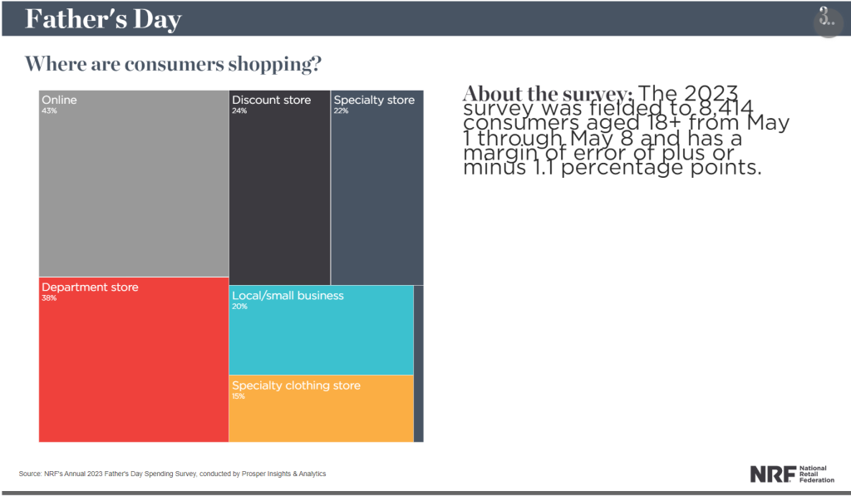Click the Online 43% treemap block
The width and height of the screenshot is (851, 496).
[x=134, y=184]
